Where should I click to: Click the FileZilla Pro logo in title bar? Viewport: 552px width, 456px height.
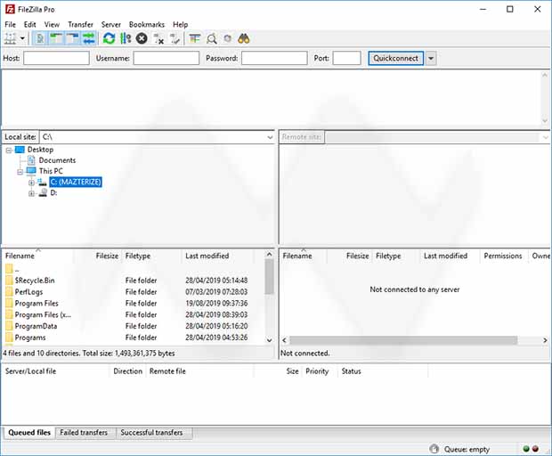click(10, 9)
